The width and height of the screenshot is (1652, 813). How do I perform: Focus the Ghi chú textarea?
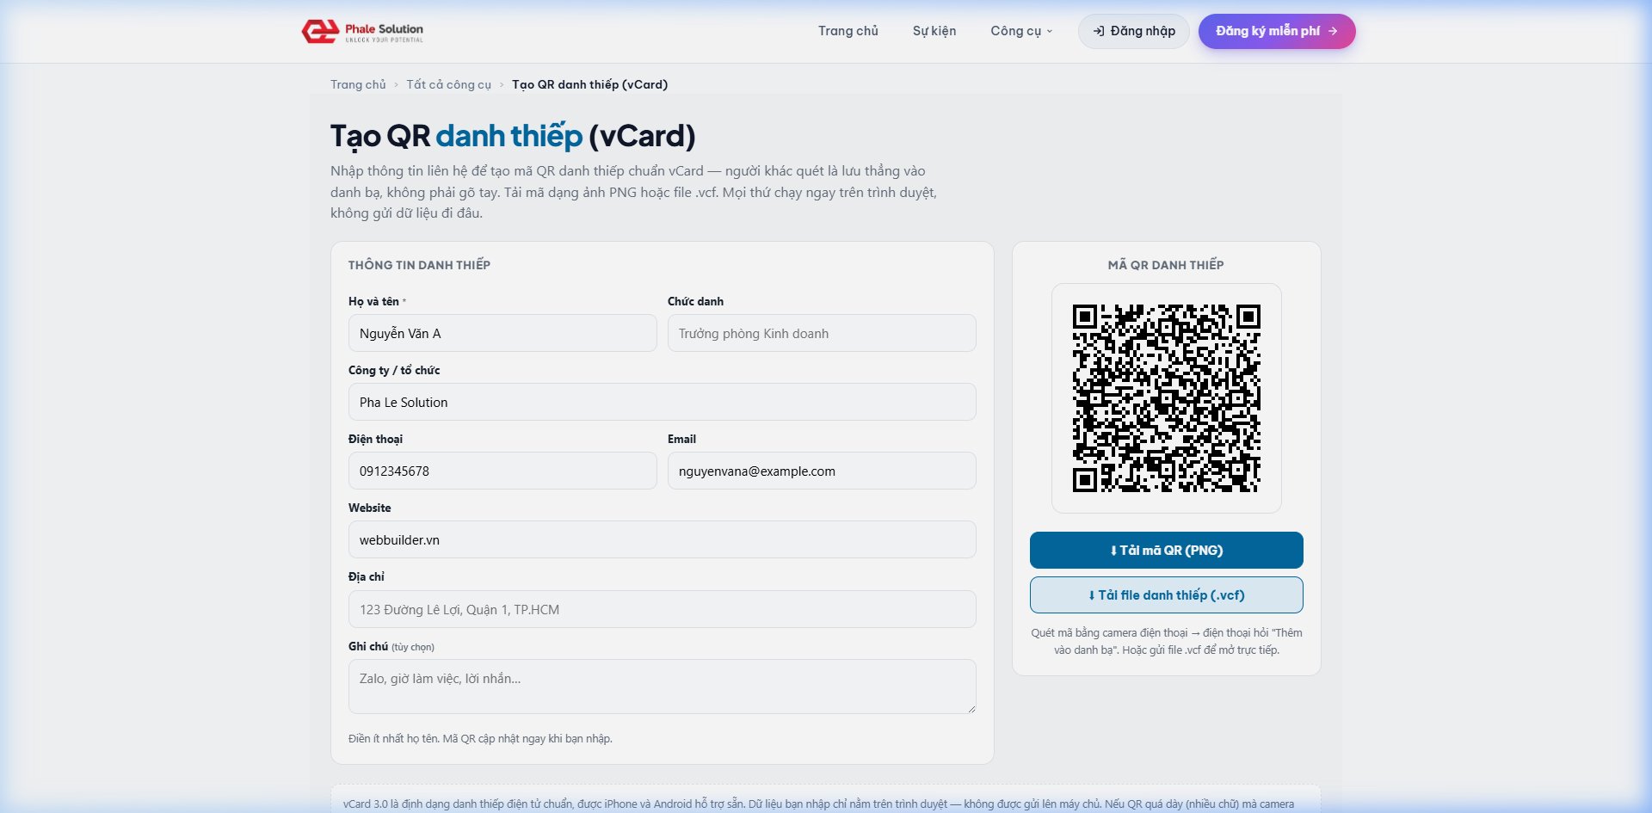(662, 687)
